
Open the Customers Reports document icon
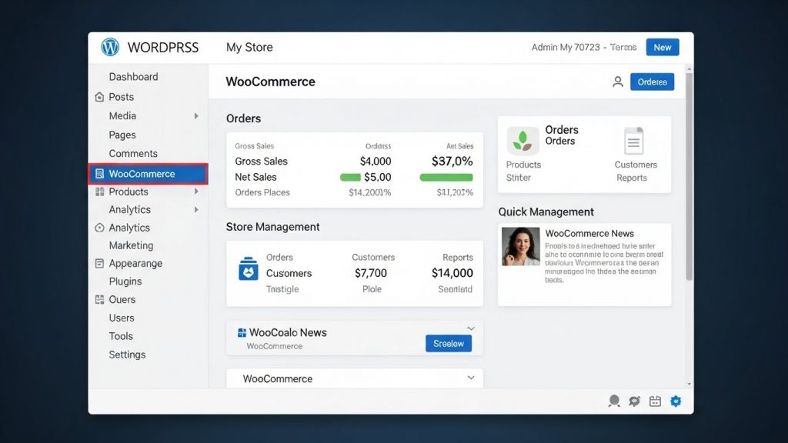tap(634, 141)
